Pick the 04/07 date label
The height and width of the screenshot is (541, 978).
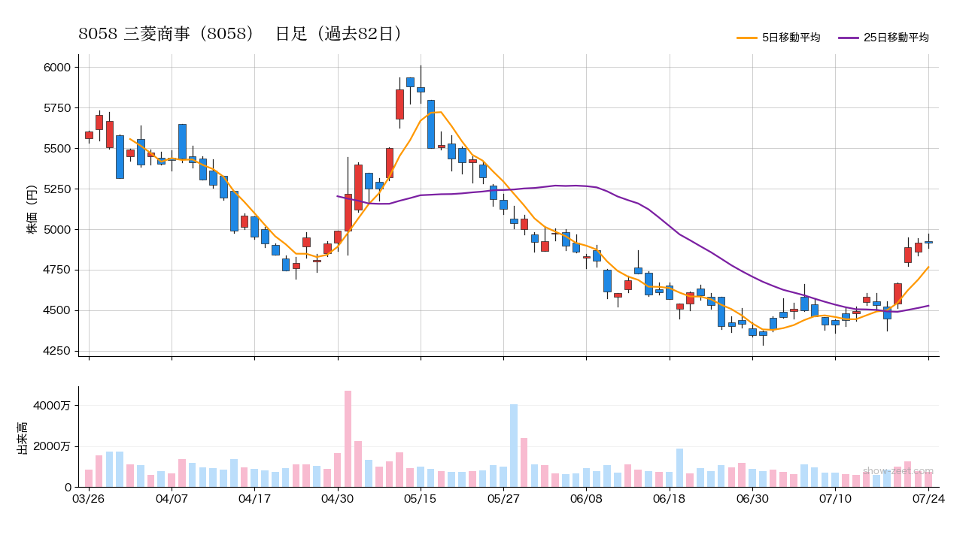172,499
